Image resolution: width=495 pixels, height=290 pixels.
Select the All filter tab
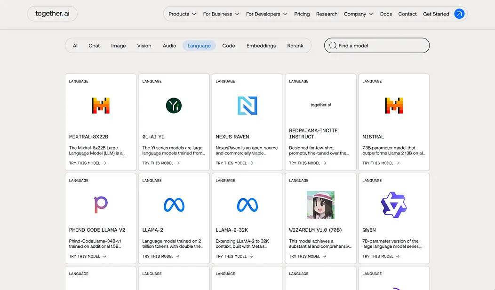click(x=75, y=46)
